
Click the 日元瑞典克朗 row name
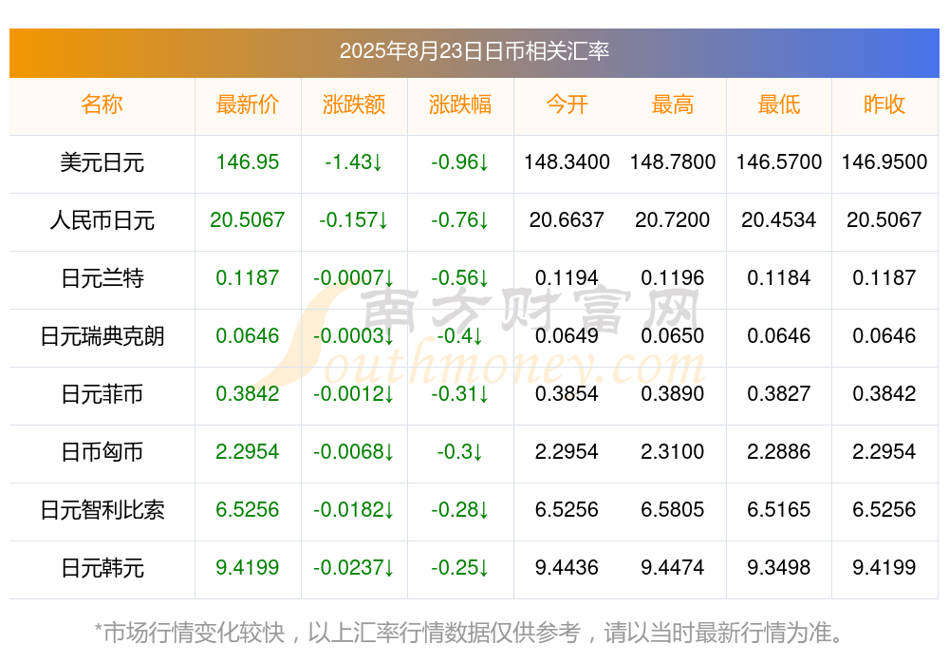click(x=102, y=335)
